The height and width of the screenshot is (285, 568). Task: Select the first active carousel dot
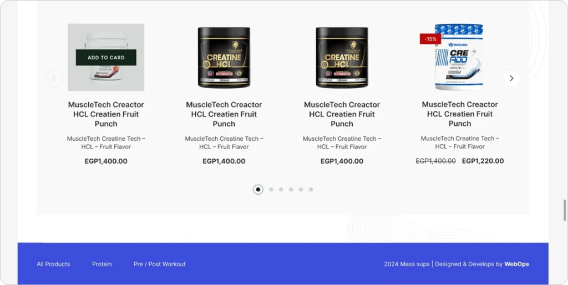click(258, 190)
